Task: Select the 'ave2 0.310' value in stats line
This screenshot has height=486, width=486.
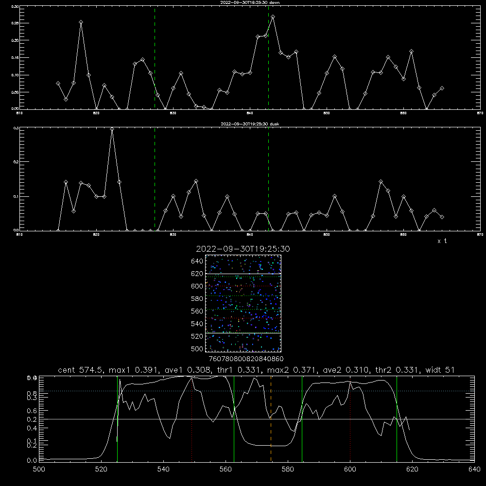Action: 345,370
